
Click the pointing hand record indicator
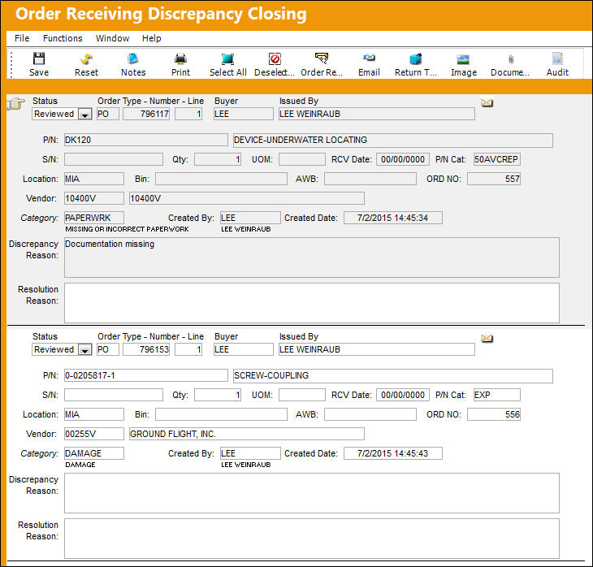(x=16, y=104)
